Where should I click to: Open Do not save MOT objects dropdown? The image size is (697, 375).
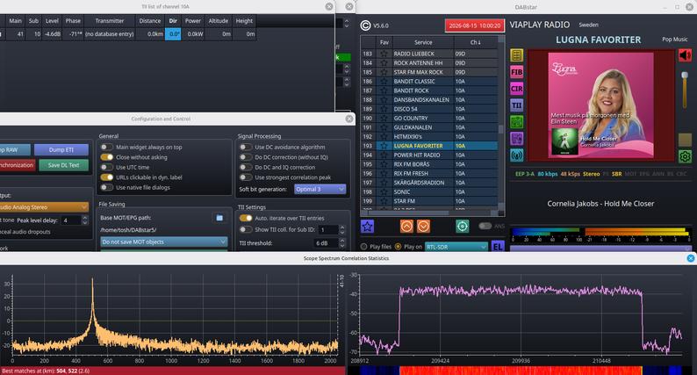pyautogui.click(x=164, y=242)
